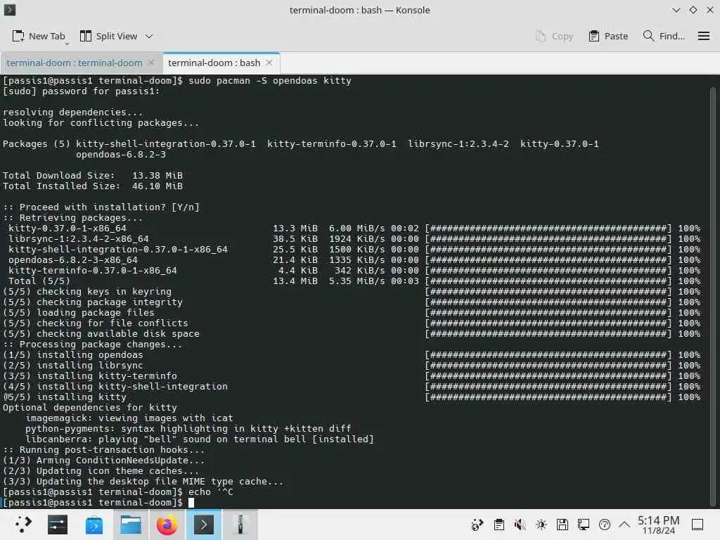Click the "python-pygments" dependency line

click(x=188, y=429)
